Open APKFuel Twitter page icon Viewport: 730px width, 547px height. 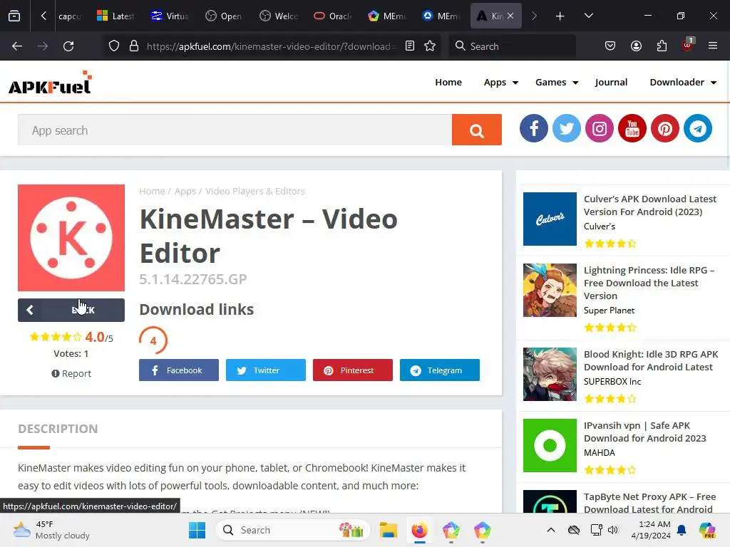pyautogui.click(x=567, y=128)
